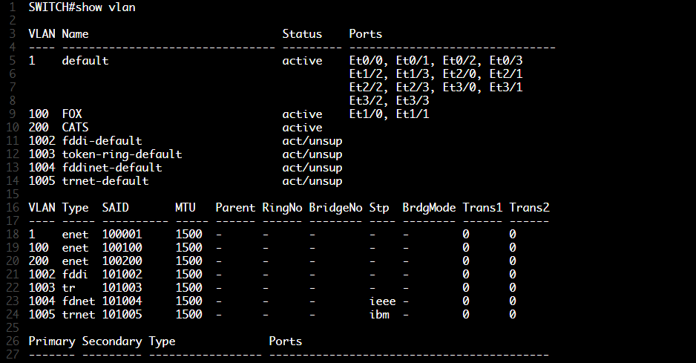696x363 pixels.
Task: Select the 'token-ring-default' VLAN name
Action: pyautogui.click(x=122, y=154)
